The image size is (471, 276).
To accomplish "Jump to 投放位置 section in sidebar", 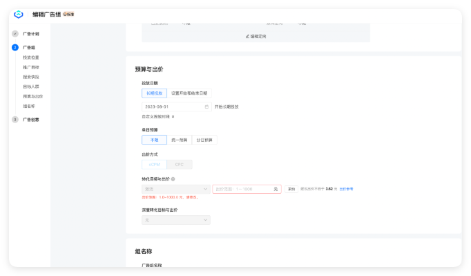I will coord(31,57).
